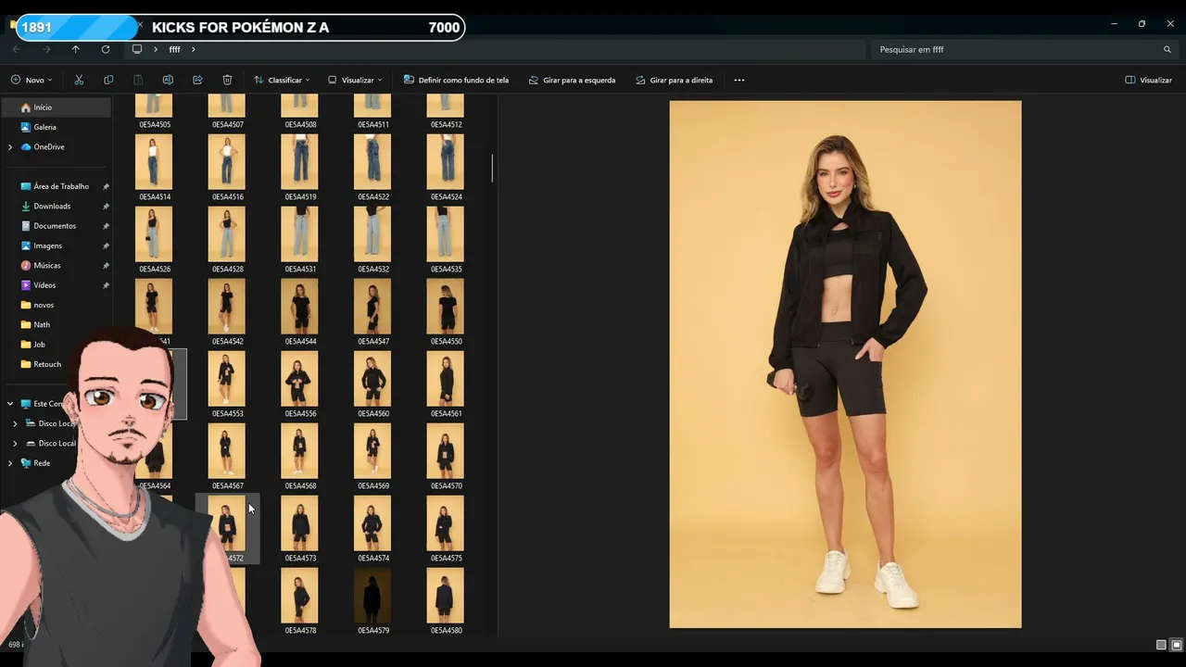Click the file name 0E5A4570
1186x667 pixels.
point(447,486)
